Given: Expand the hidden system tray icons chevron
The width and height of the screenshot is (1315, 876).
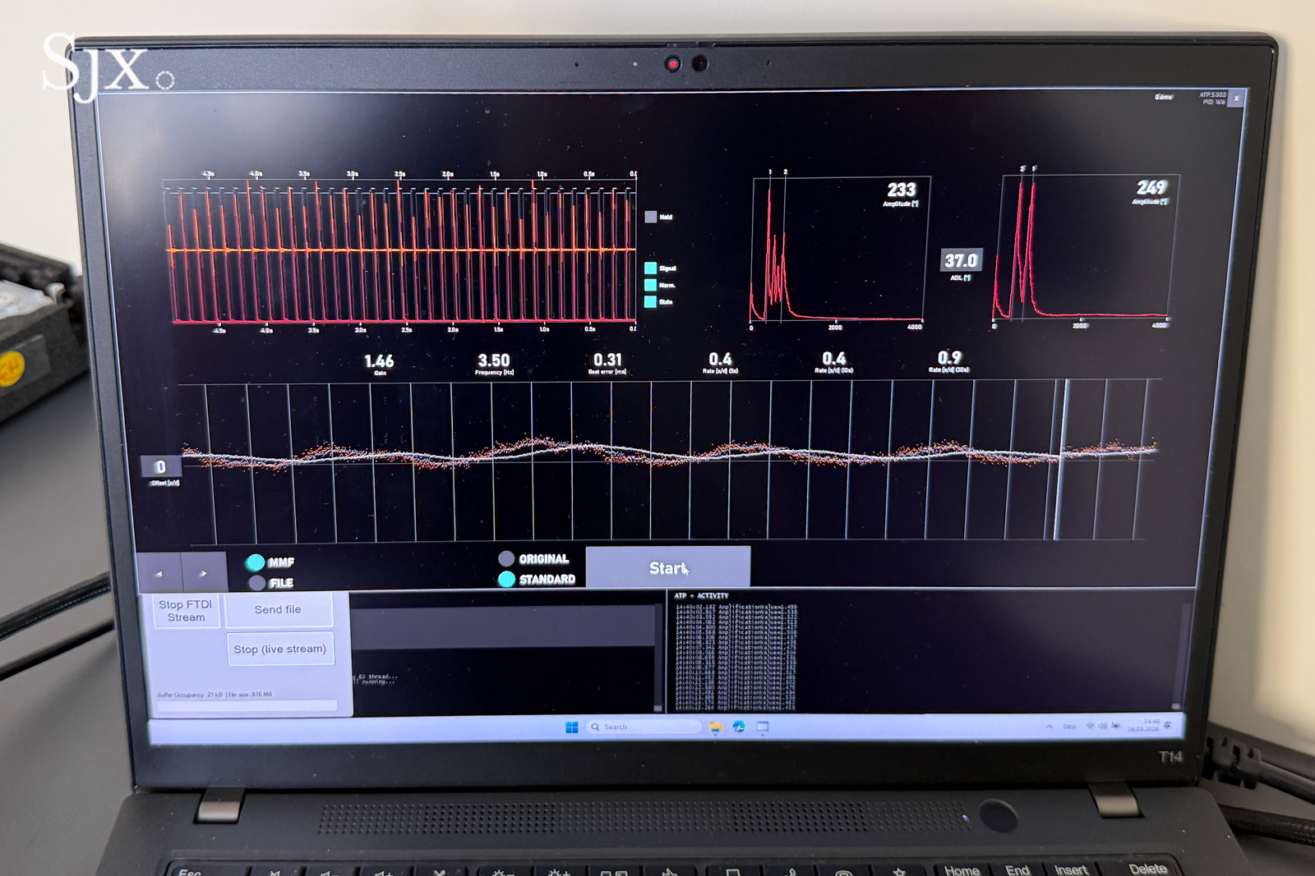Looking at the screenshot, I should click(x=1049, y=726).
